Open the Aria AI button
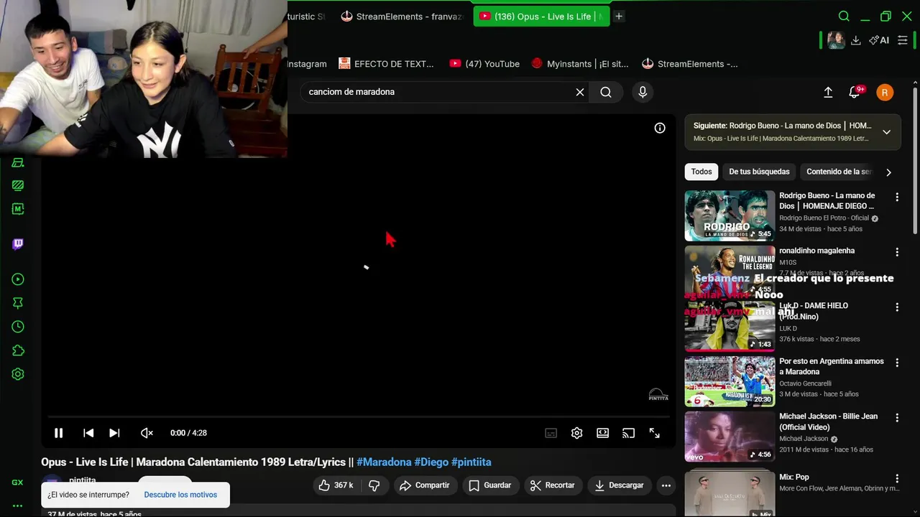The image size is (920, 517). (x=879, y=40)
